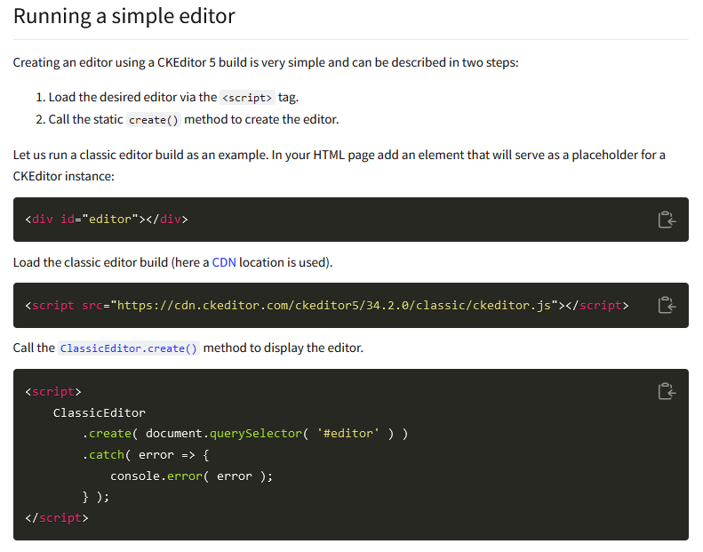Click 'method to display the editor.' text

click(284, 348)
